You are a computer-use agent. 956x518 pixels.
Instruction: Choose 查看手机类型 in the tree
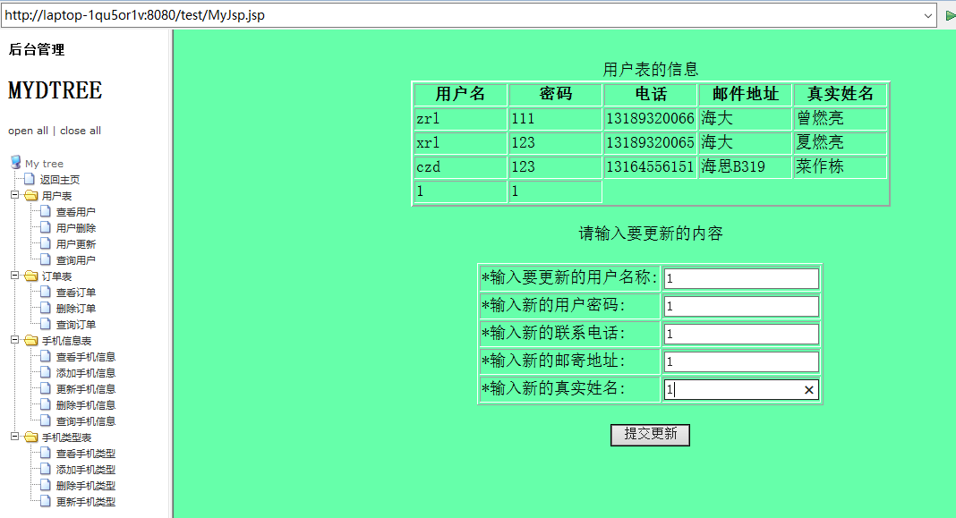tap(85, 454)
